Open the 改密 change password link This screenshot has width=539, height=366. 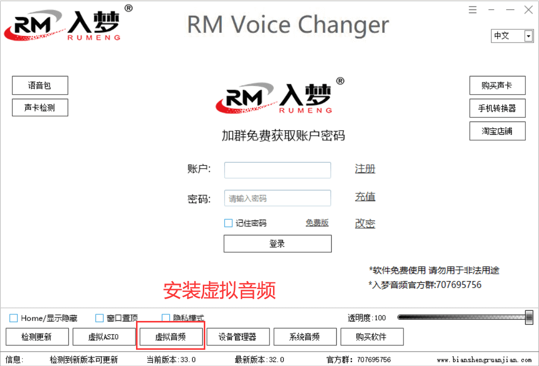pos(365,223)
